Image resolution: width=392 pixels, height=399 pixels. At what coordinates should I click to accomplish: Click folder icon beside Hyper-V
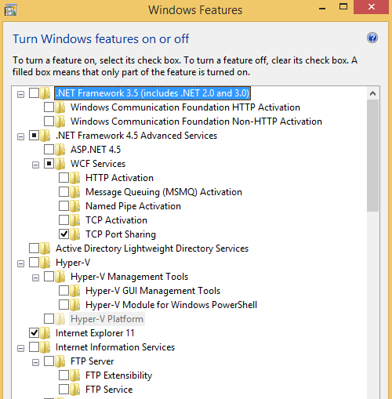[45, 263]
